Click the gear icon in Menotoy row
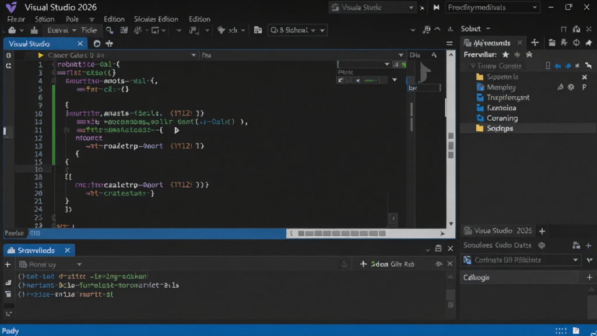Image resolution: width=597 pixels, height=336 pixels. pos(571,87)
